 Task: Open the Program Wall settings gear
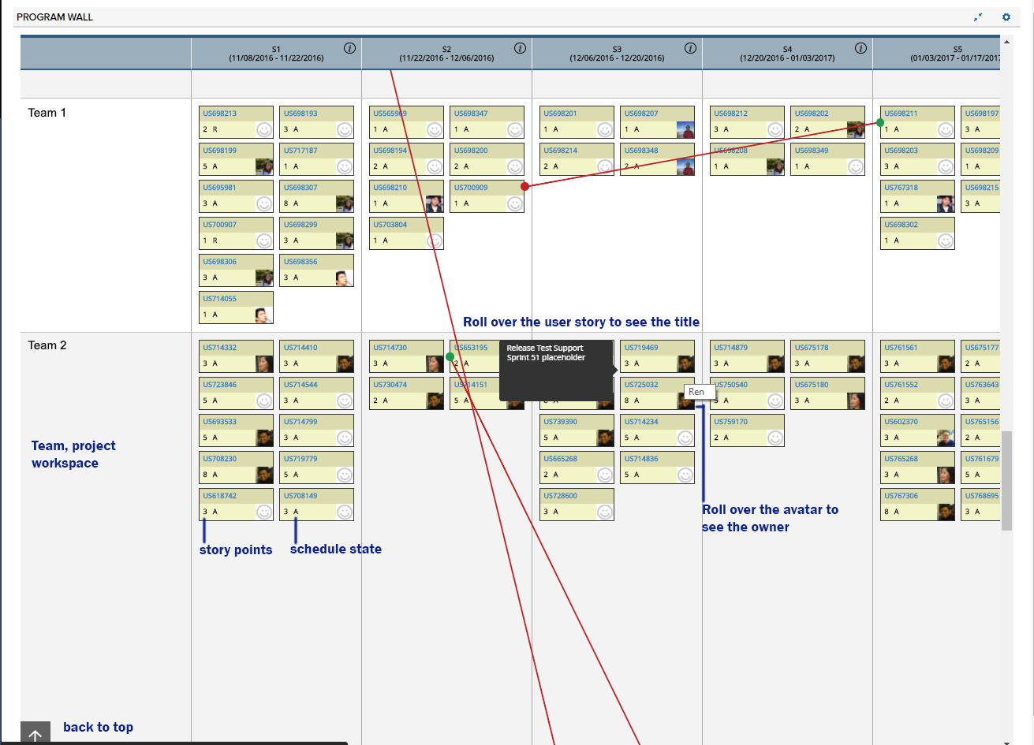click(x=1006, y=17)
